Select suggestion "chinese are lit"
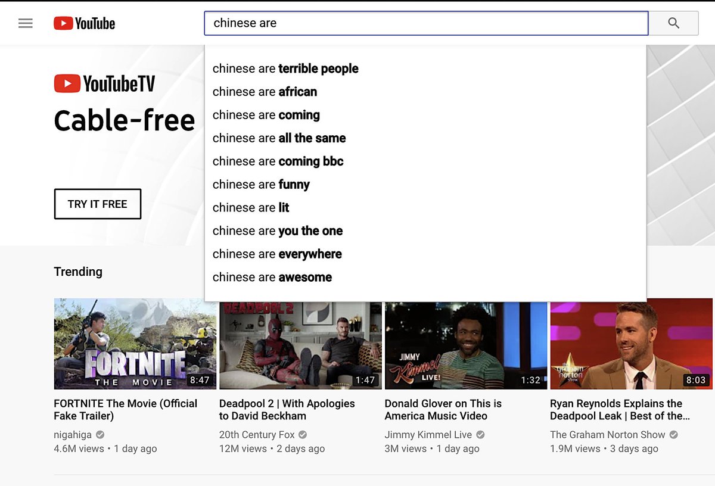The height and width of the screenshot is (486, 715). pos(425,208)
